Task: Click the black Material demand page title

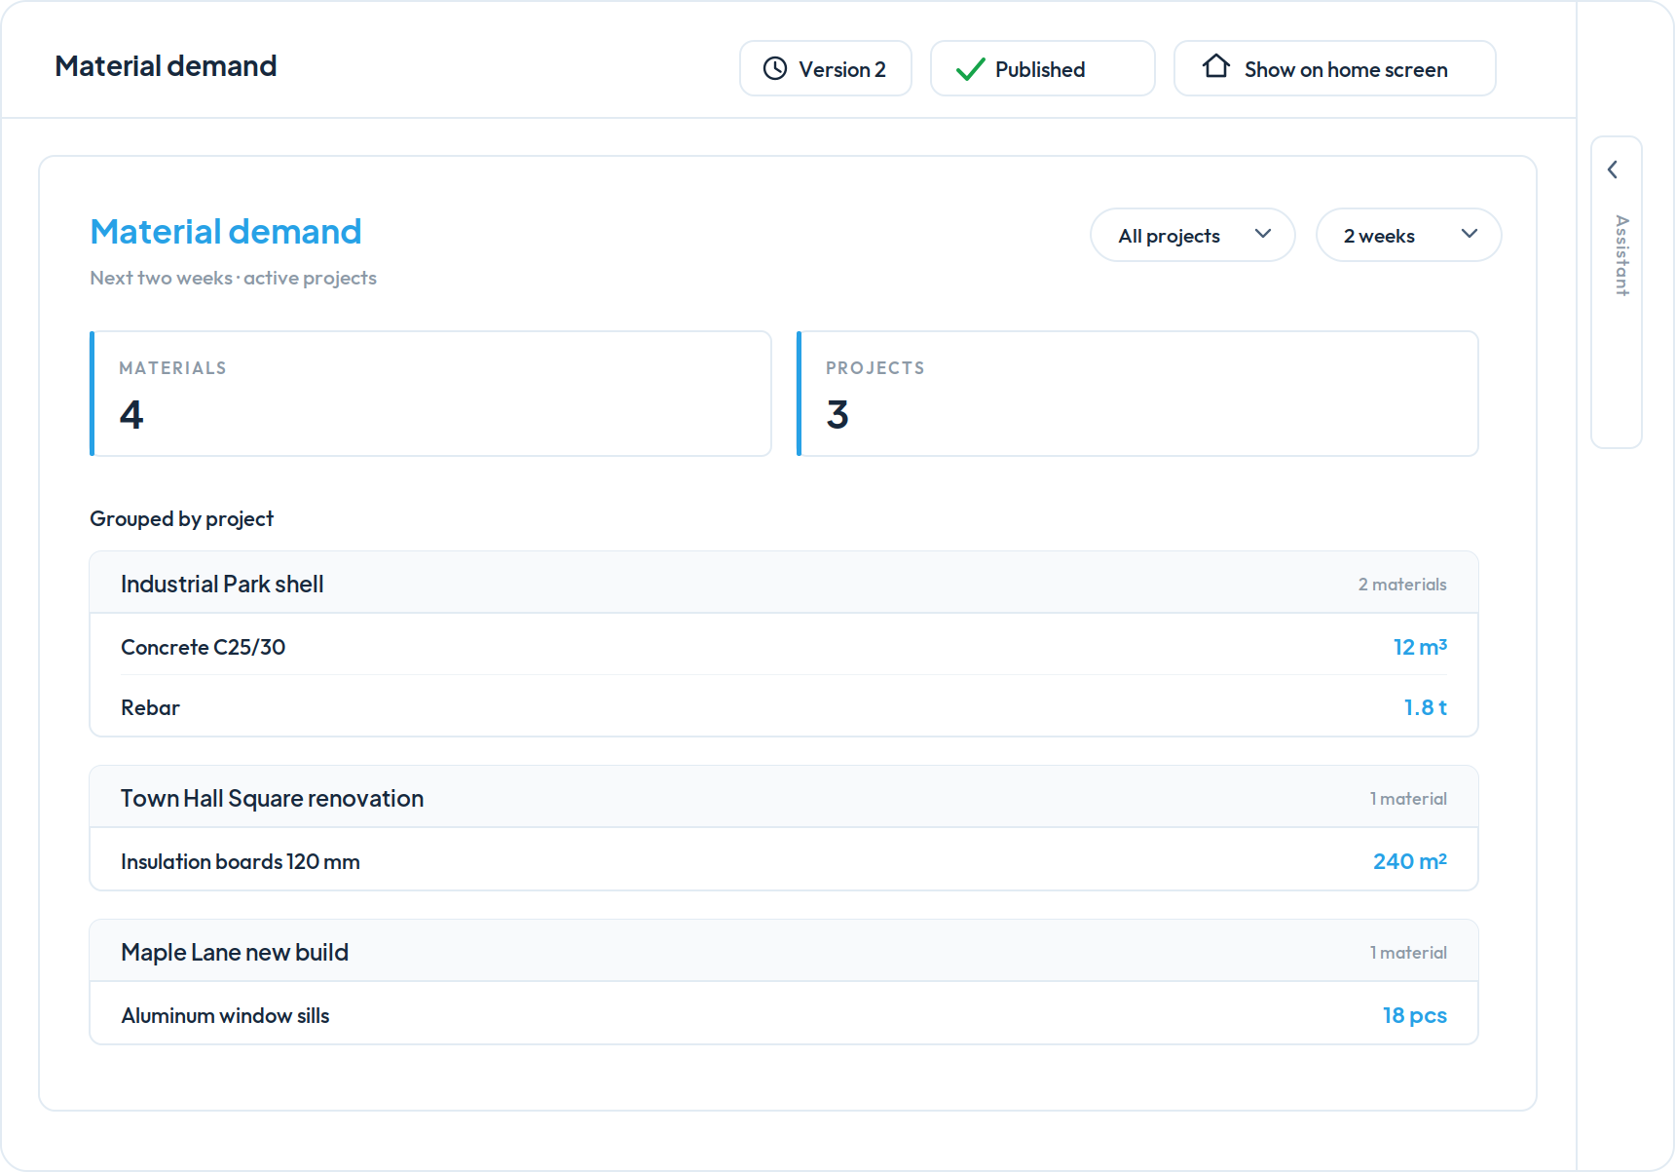Action: [166, 65]
